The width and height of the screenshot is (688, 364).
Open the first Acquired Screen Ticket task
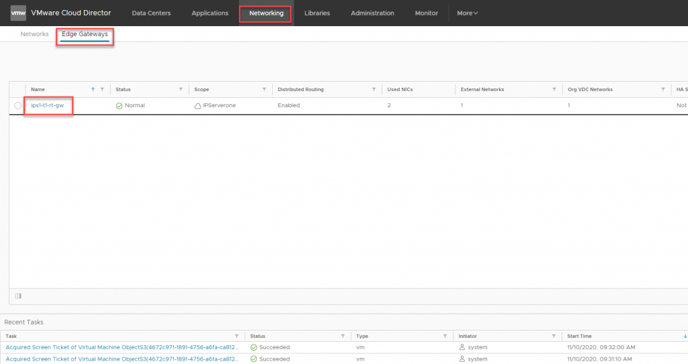coord(122,347)
